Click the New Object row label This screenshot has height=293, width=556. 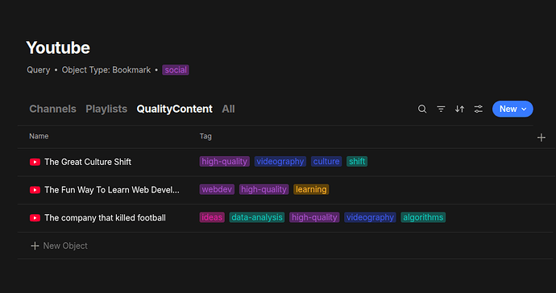click(65, 246)
